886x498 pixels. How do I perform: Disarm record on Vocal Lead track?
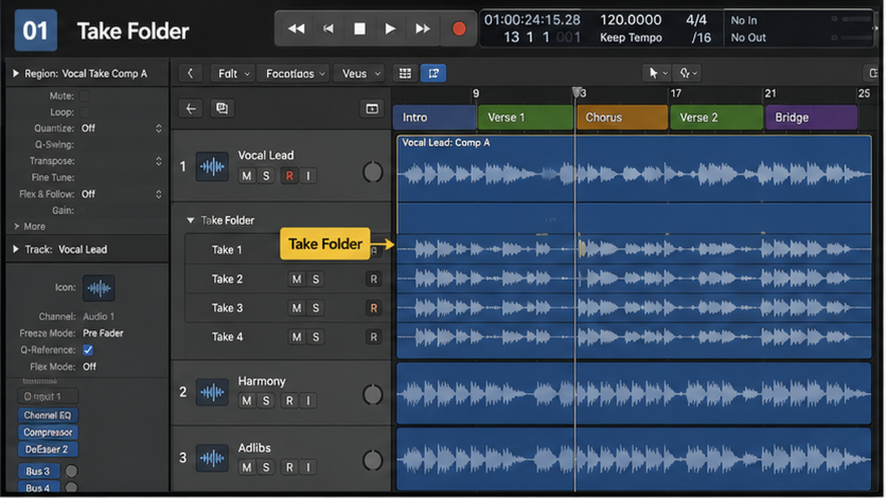click(x=289, y=176)
